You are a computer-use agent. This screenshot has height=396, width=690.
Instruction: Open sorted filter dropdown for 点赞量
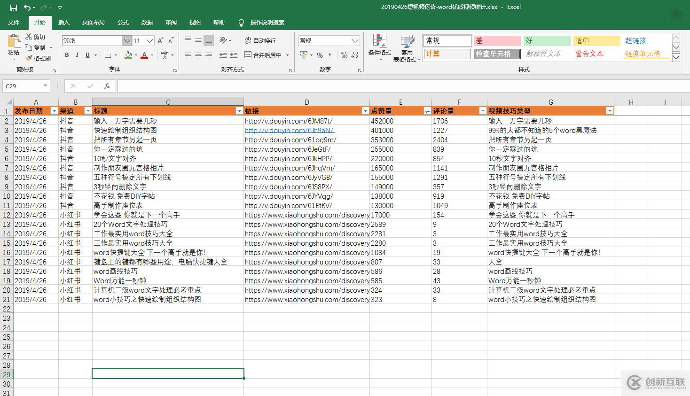click(427, 111)
